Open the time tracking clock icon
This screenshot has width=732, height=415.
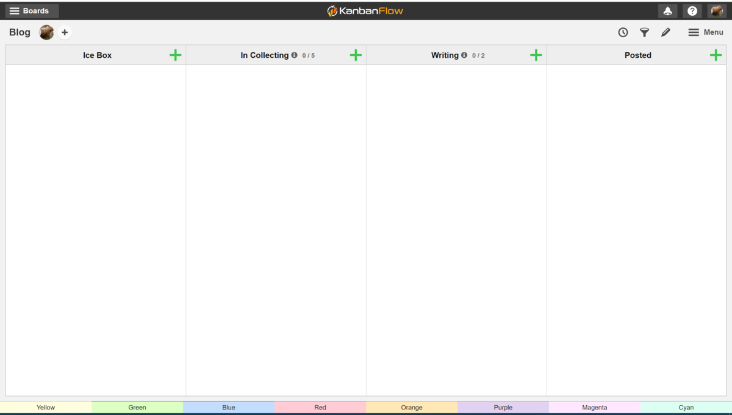623,32
